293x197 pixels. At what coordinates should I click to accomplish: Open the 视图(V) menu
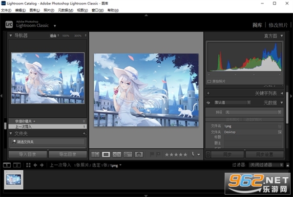[83, 10]
